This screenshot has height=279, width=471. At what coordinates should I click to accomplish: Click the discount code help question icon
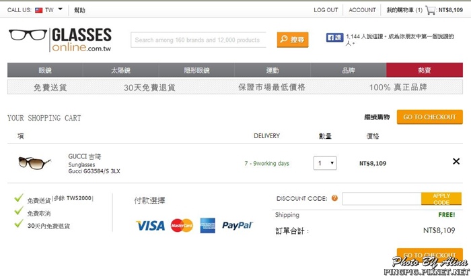334,198
